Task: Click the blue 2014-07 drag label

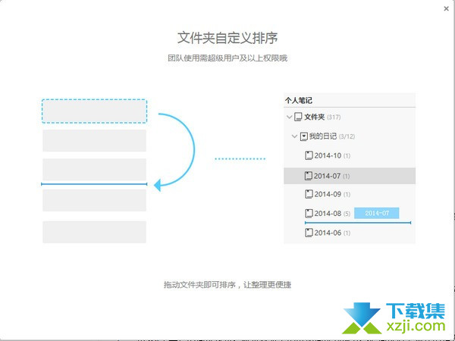Action: click(376, 214)
